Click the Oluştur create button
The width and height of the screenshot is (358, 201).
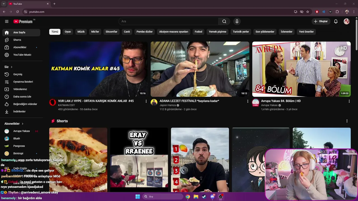321,21
